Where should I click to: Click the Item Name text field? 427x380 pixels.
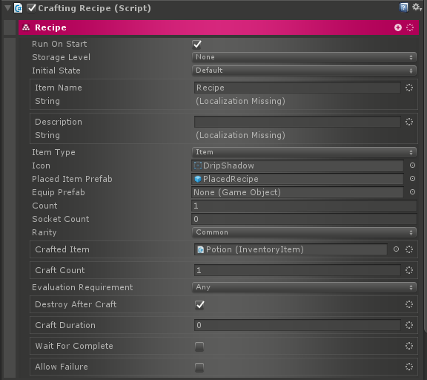[x=297, y=88]
